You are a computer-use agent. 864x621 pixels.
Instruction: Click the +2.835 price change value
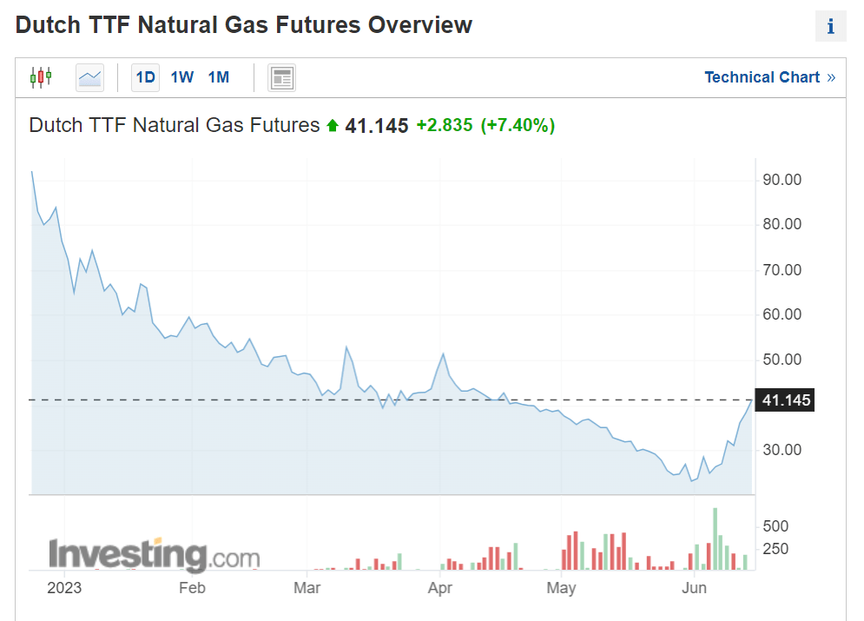coord(445,126)
